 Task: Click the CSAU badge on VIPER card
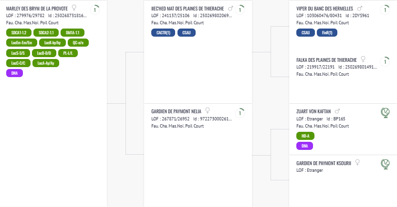pyautogui.click(x=305, y=32)
